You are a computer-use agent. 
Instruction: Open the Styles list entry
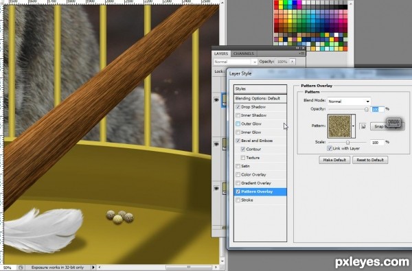click(260, 89)
